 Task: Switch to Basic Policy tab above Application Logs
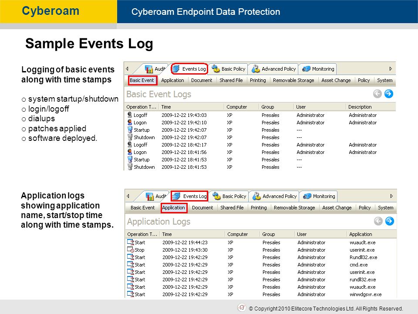tap(229, 196)
